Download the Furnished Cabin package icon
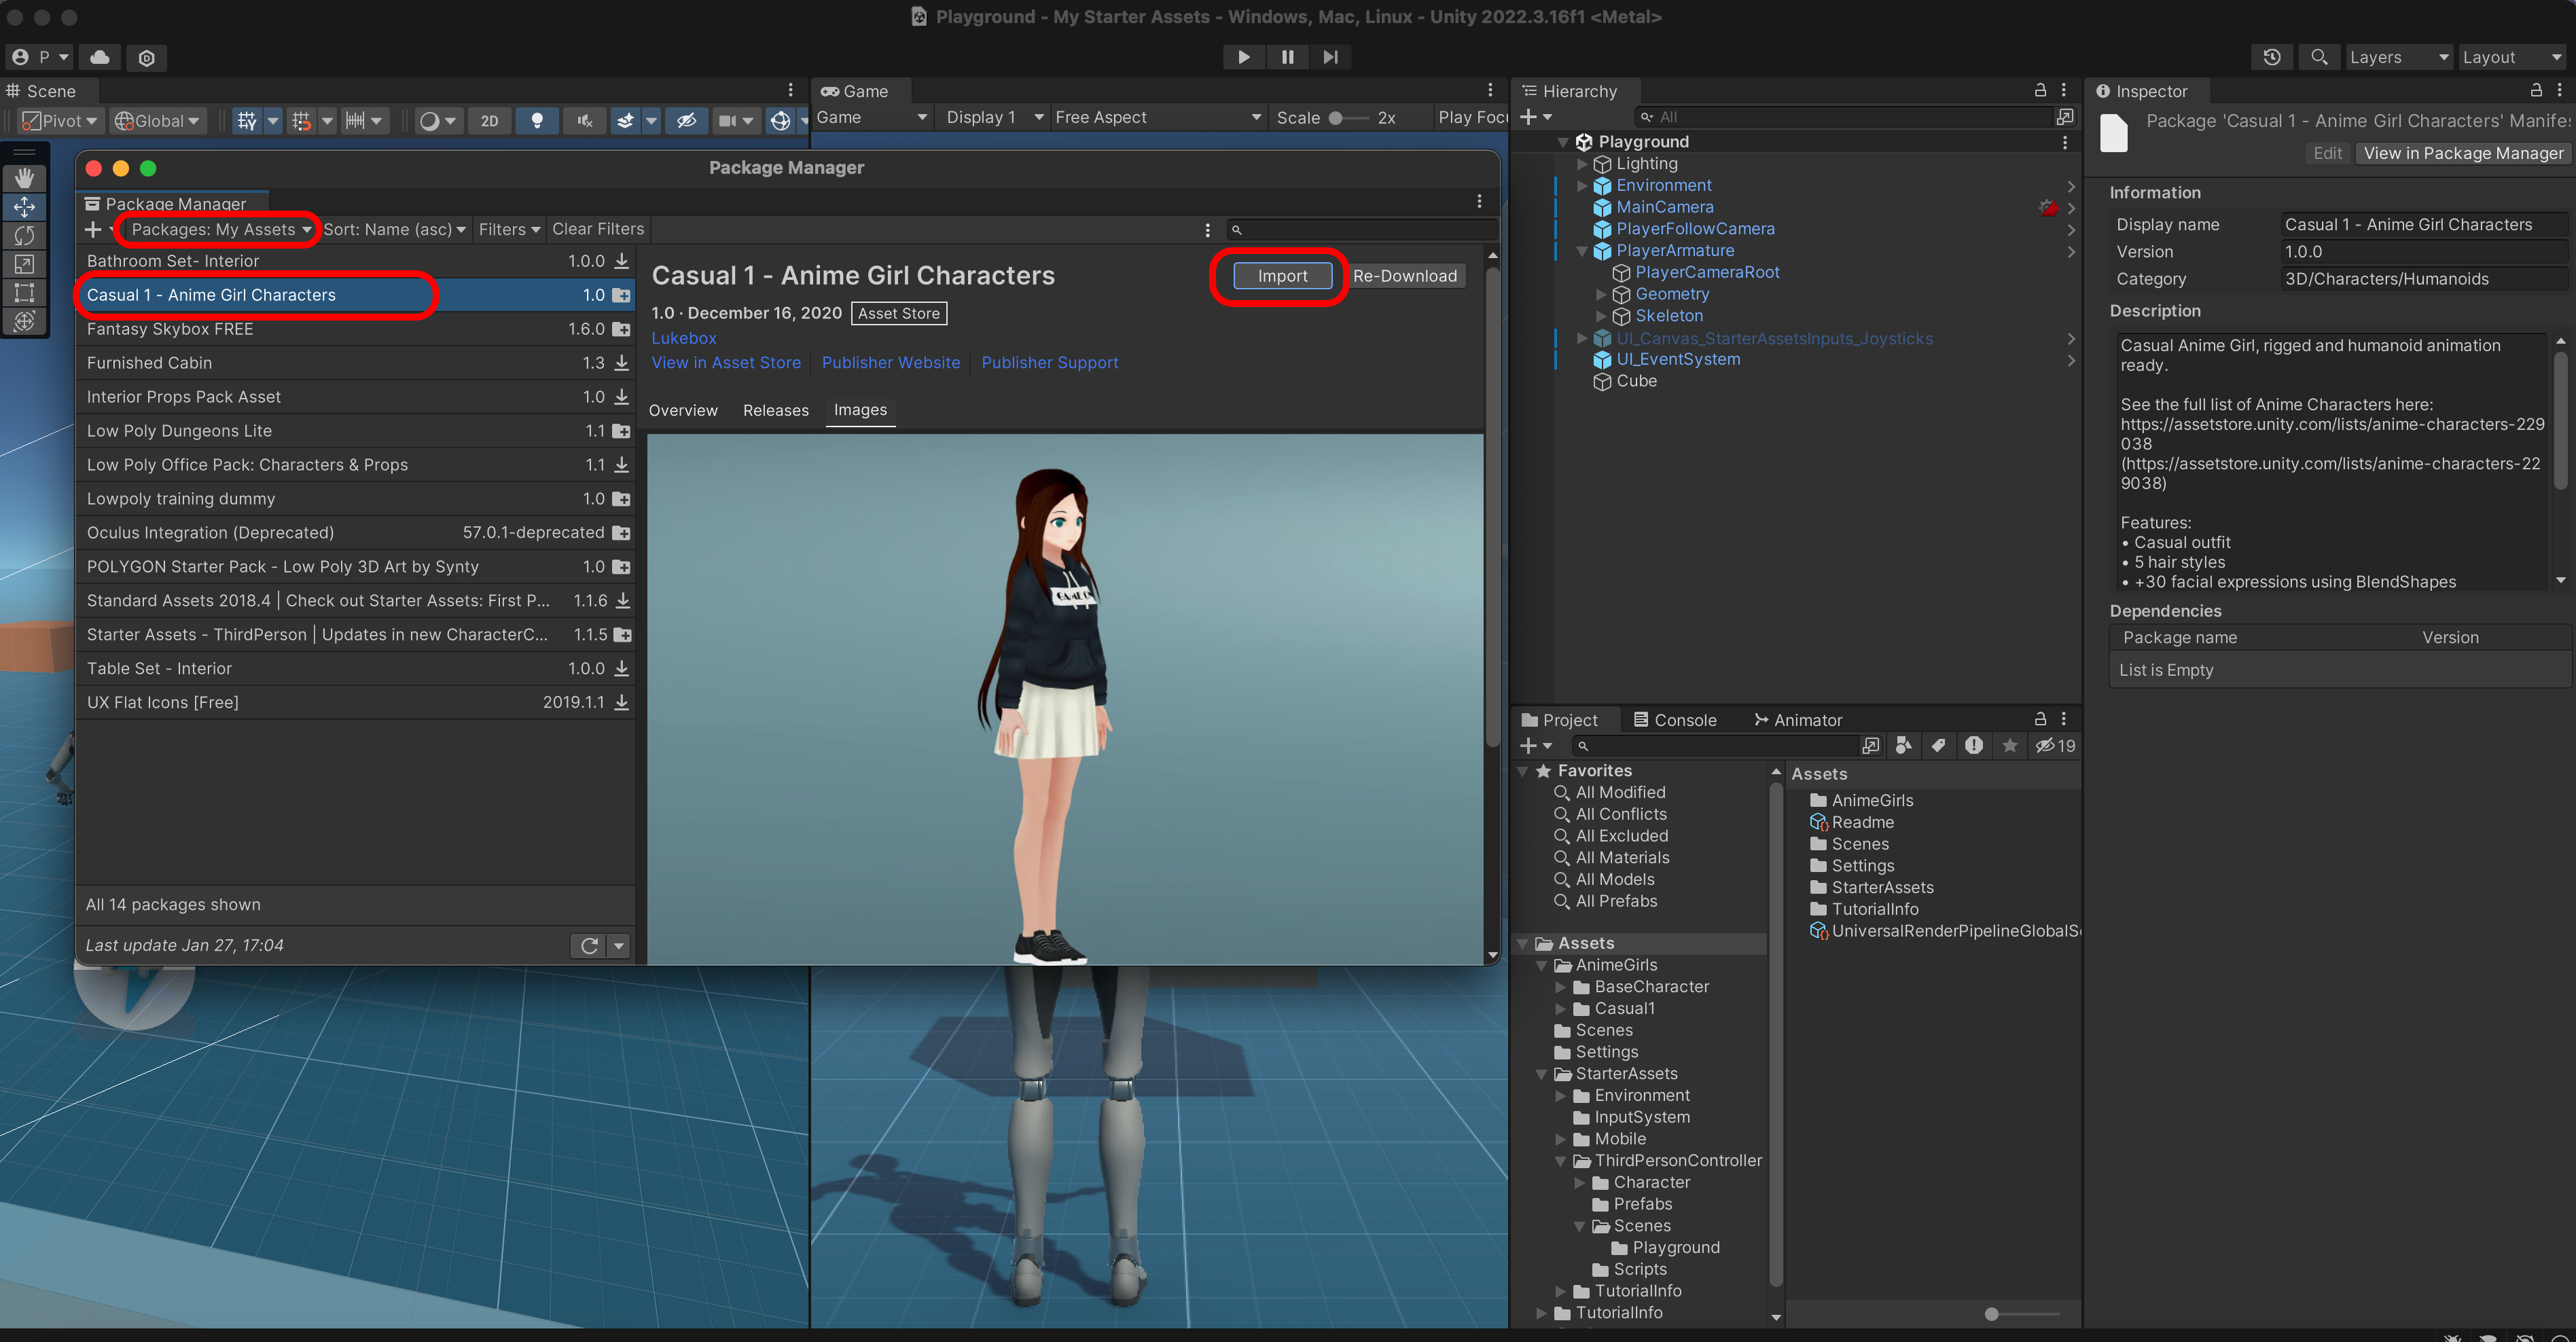This screenshot has width=2576, height=1342. 622,363
